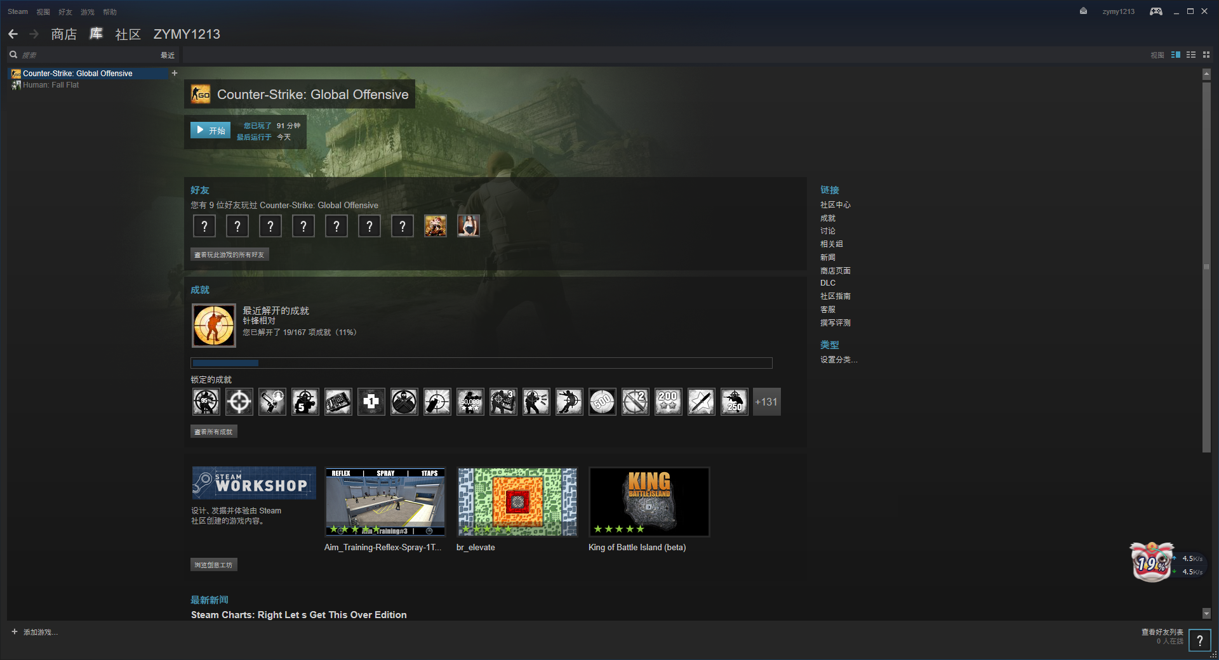Click the plus icon beside 添加游戏

coord(15,631)
